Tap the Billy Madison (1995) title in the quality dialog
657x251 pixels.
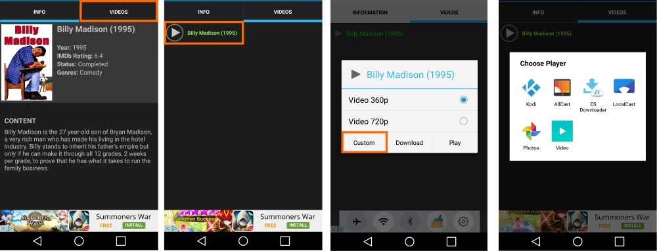(x=410, y=75)
